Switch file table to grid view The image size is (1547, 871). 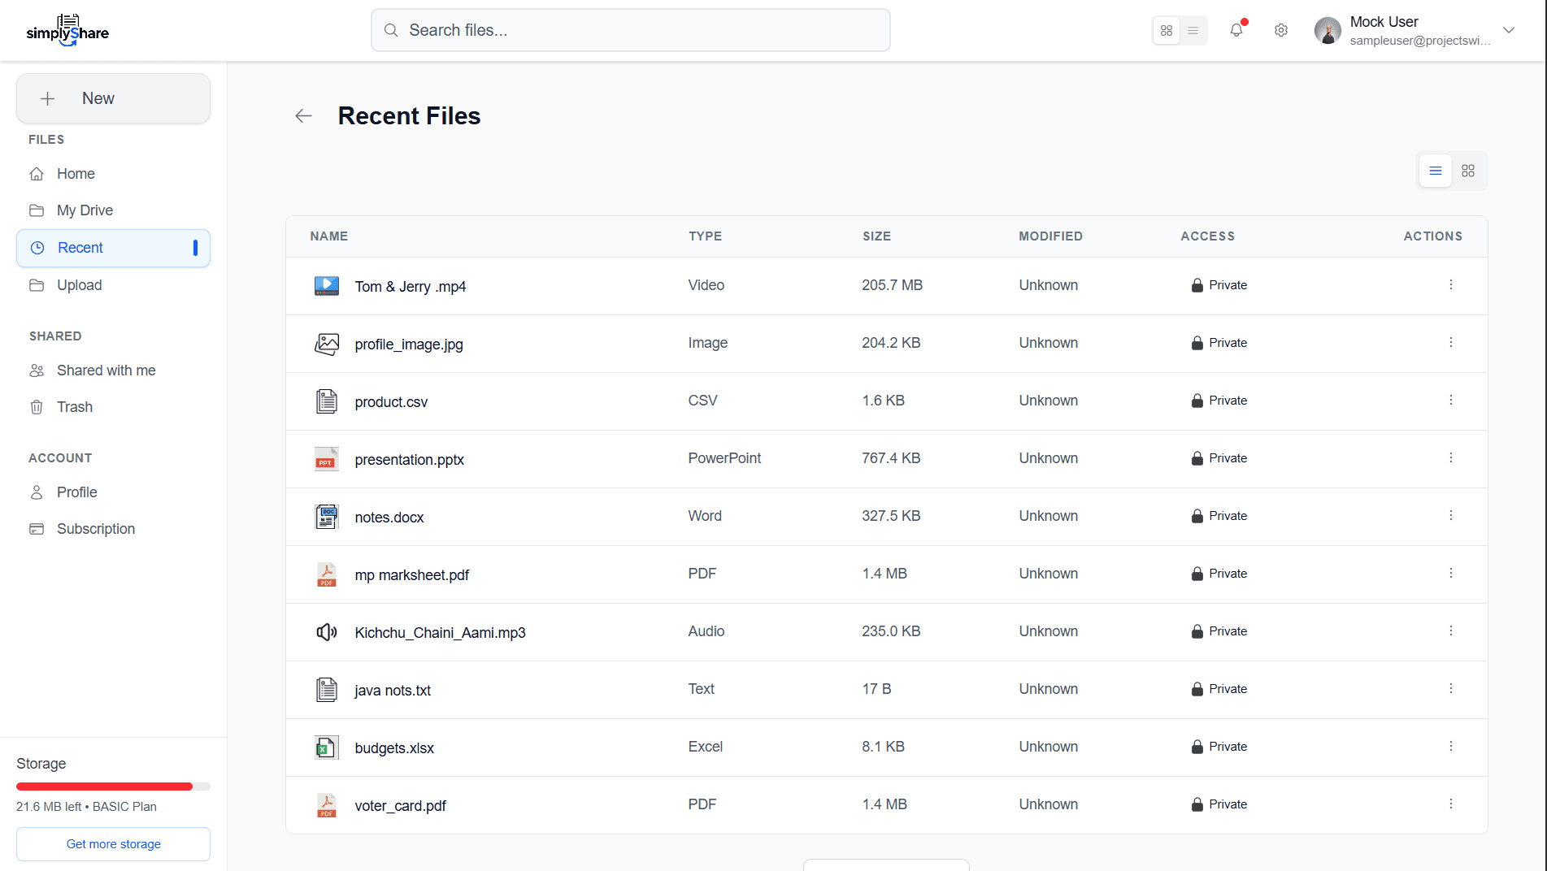coord(1468,171)
